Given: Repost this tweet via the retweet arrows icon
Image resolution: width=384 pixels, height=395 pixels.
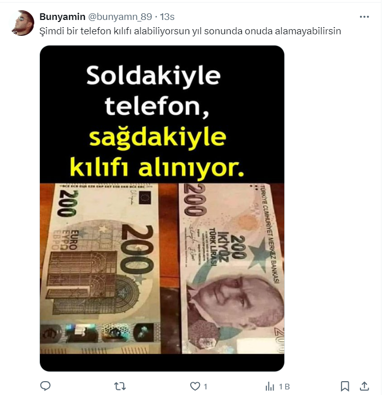Looking at the screenshot, I should click(120, 386).
